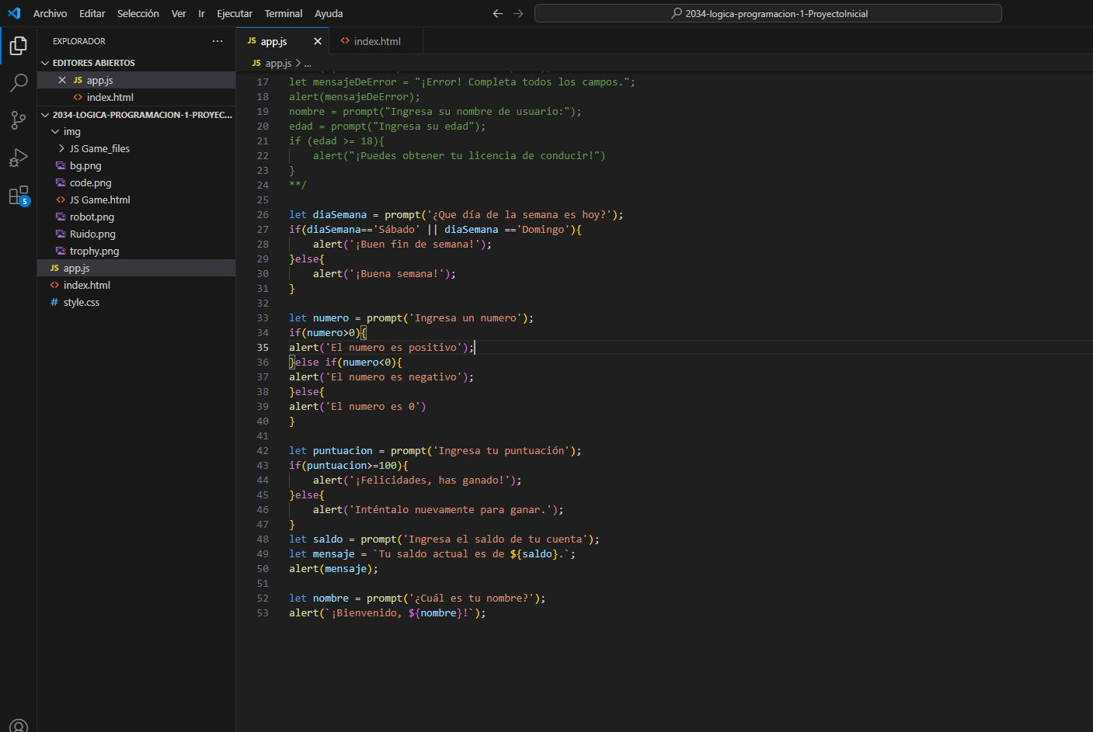This screenshot has width=1093, height=732.
Task: Collapse the Editores Abiertos section
Action: (45, 63)
